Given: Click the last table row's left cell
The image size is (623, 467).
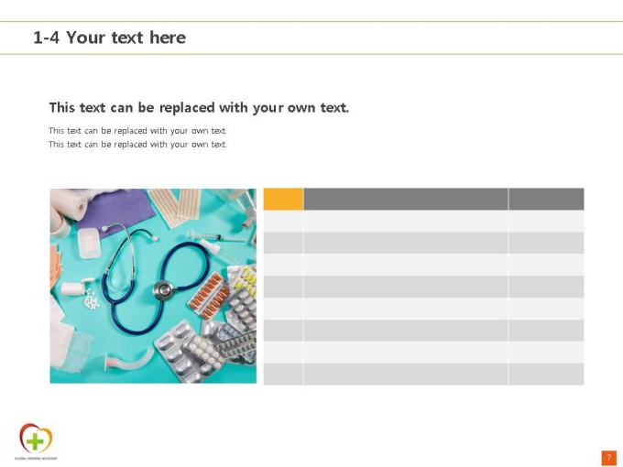Looking at the screenshot, I should (x=283, y=375).
